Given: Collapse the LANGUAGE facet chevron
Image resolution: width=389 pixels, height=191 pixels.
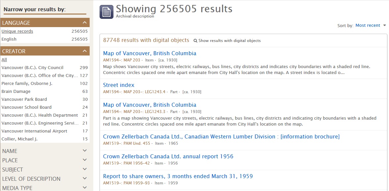Looking at the screenshot, I should point(85,23).
